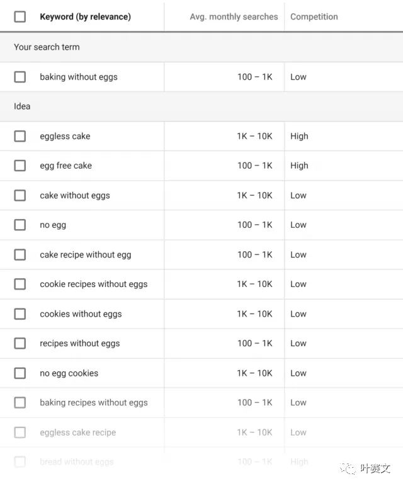The height and width of the screenshot is (486, 403).
Task: Sort by 'Keyword (by relevance)' column header
Action: pos(85,17)
